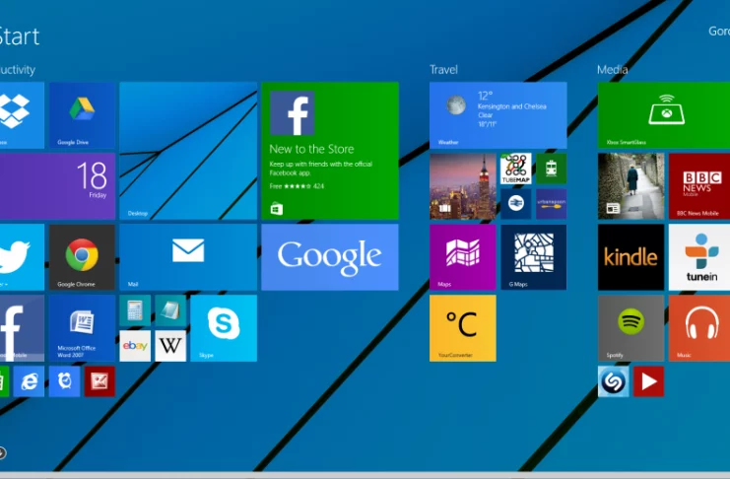The image size is (730, 479).
Task: Open the Calendar tile showing 18 Friday
Action: click(x=57, y=186)
